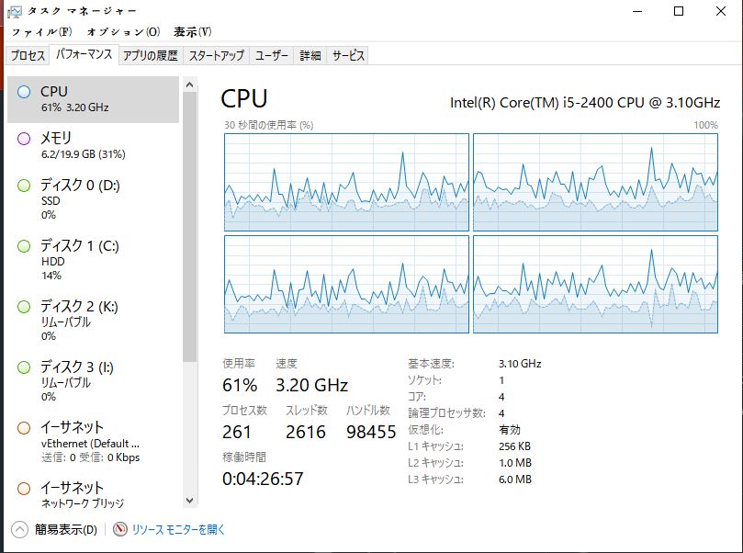Screen dimensions: 743x553
Task: Select the vEthernet イーサネット entry
Action: (x=94, y=442)
